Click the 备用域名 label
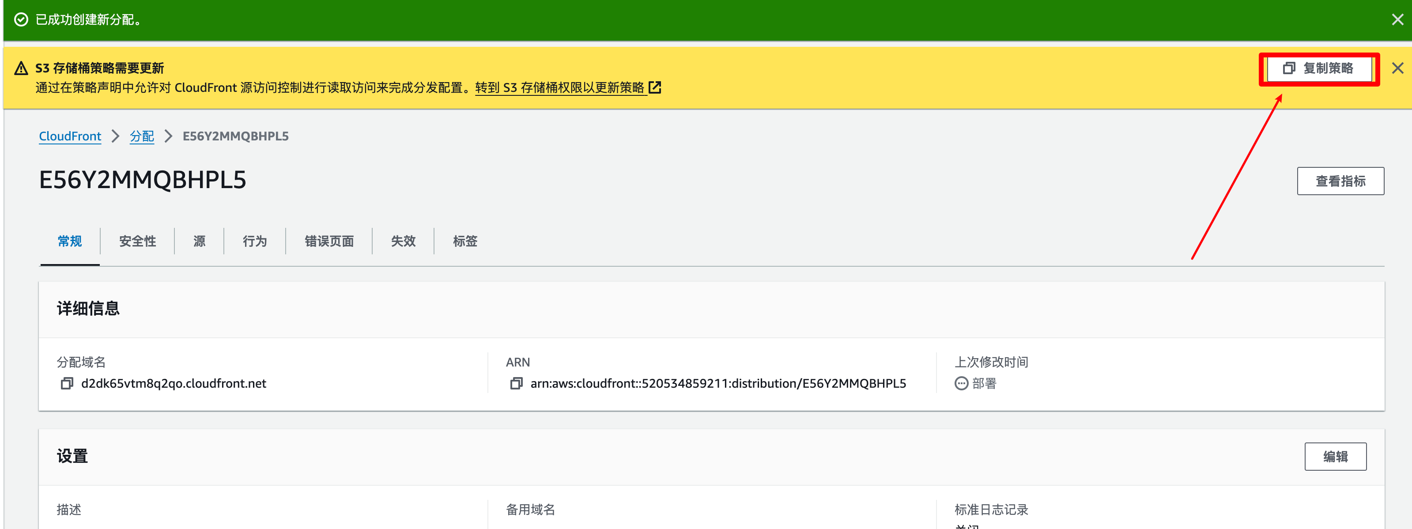The width and height of the screenshot is (1412, 529). pos(530,510)
